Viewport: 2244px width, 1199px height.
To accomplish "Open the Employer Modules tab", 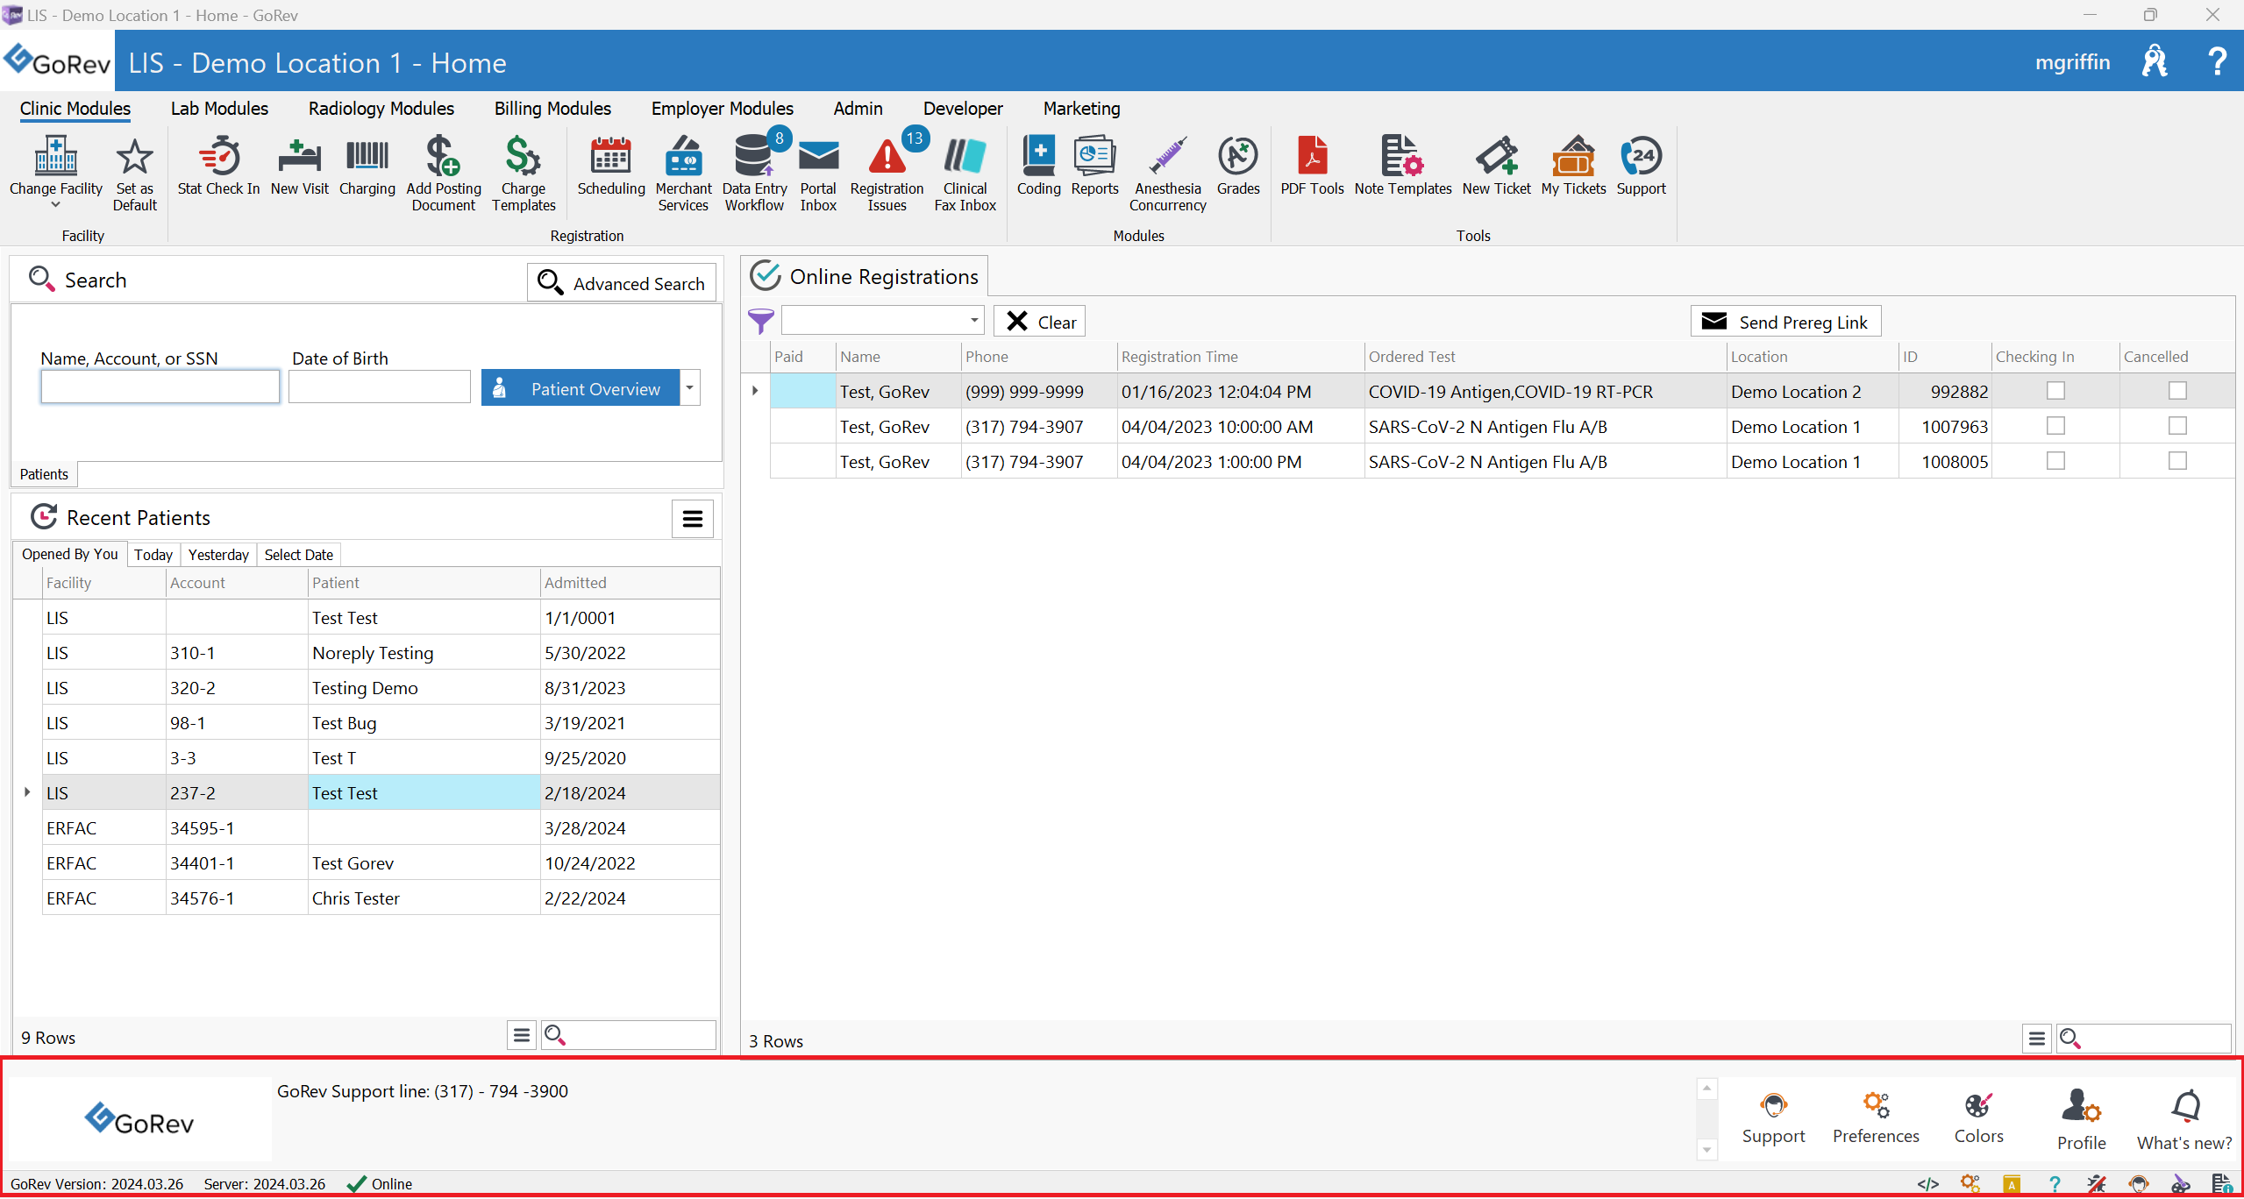I will pyautogui.click(x=722, y=109).
